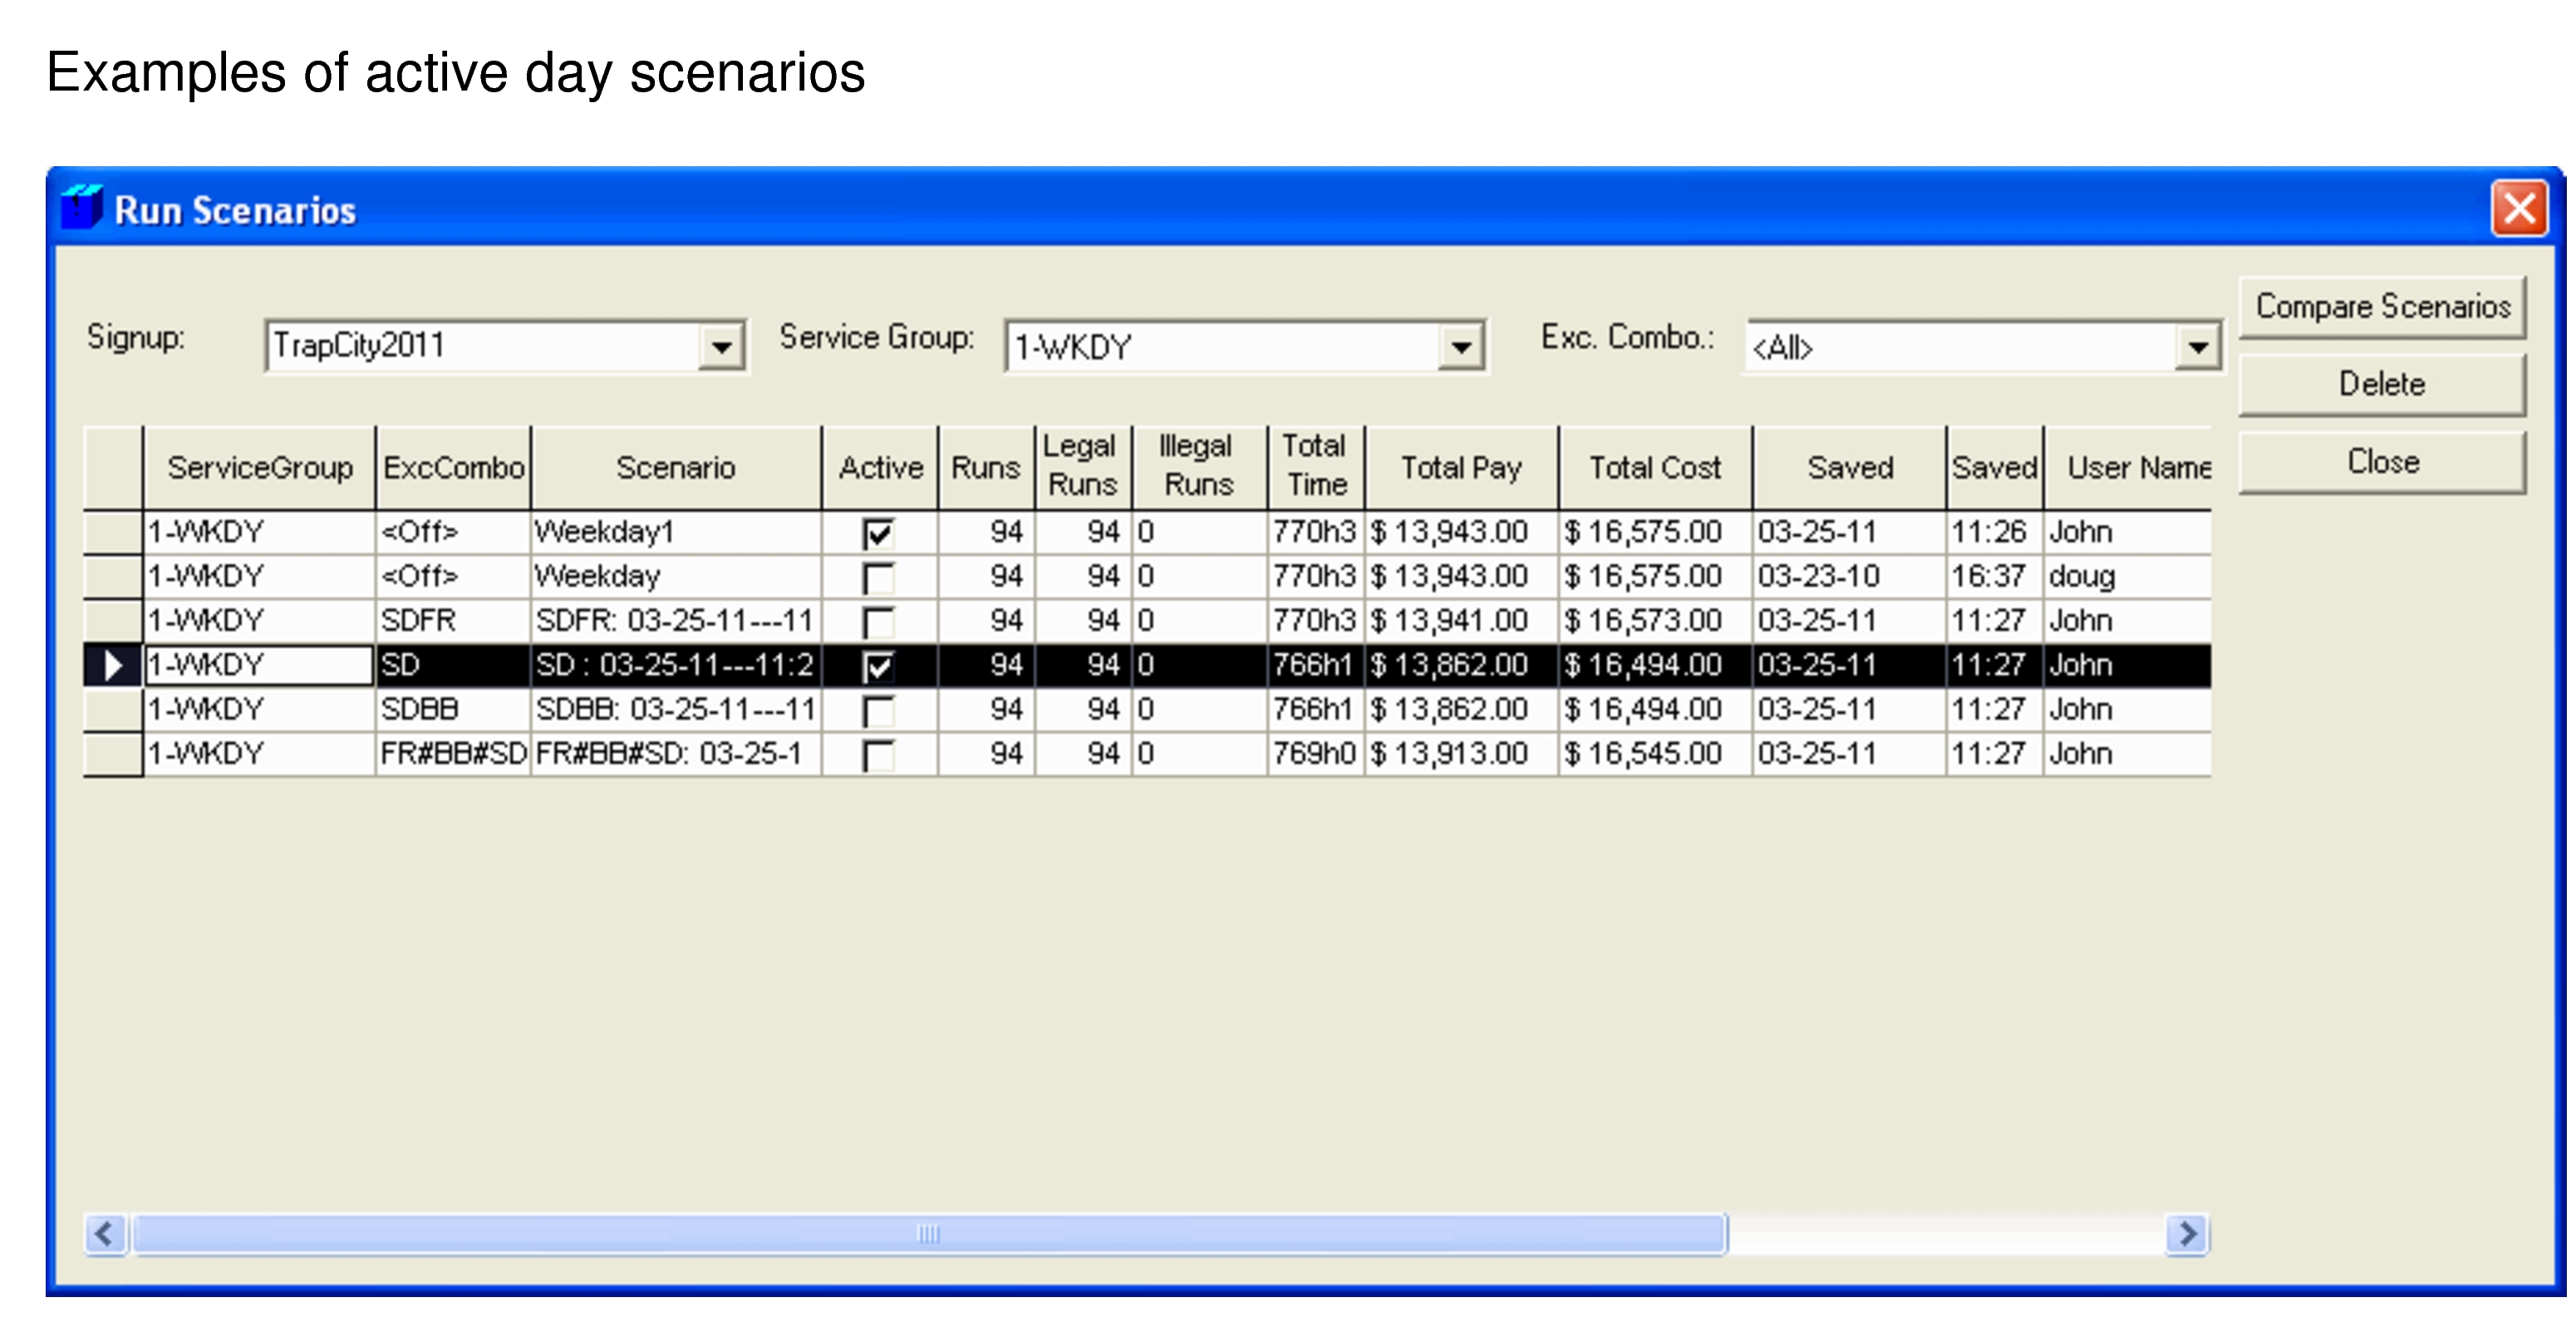This screenshot has width=2576, height=1322.
Task: Check Active for the FR#BB#SD scenario
Action: [878, 753]
